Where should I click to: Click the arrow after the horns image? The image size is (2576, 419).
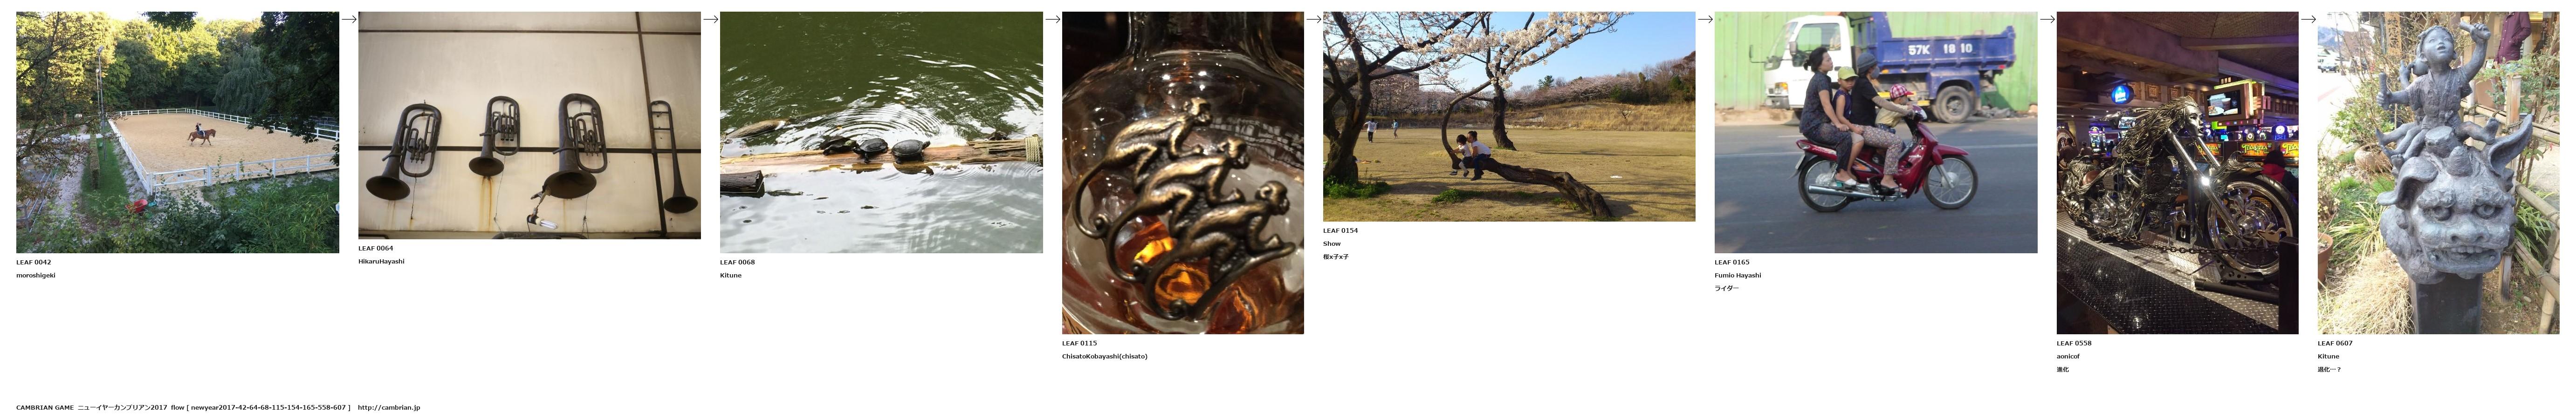point(710,19)
